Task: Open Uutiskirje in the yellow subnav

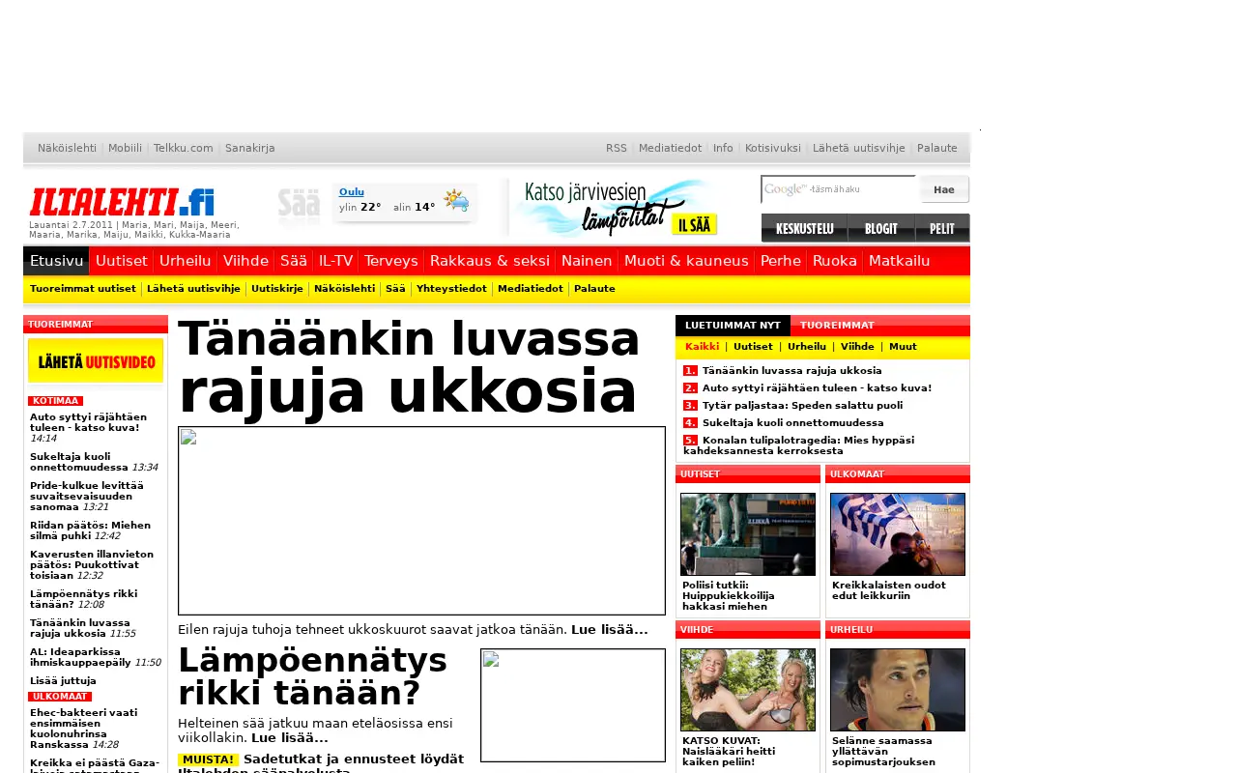Action: (x=277, y=289)
